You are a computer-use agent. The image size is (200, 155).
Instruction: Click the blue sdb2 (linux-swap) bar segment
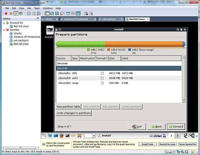point(184,44)
